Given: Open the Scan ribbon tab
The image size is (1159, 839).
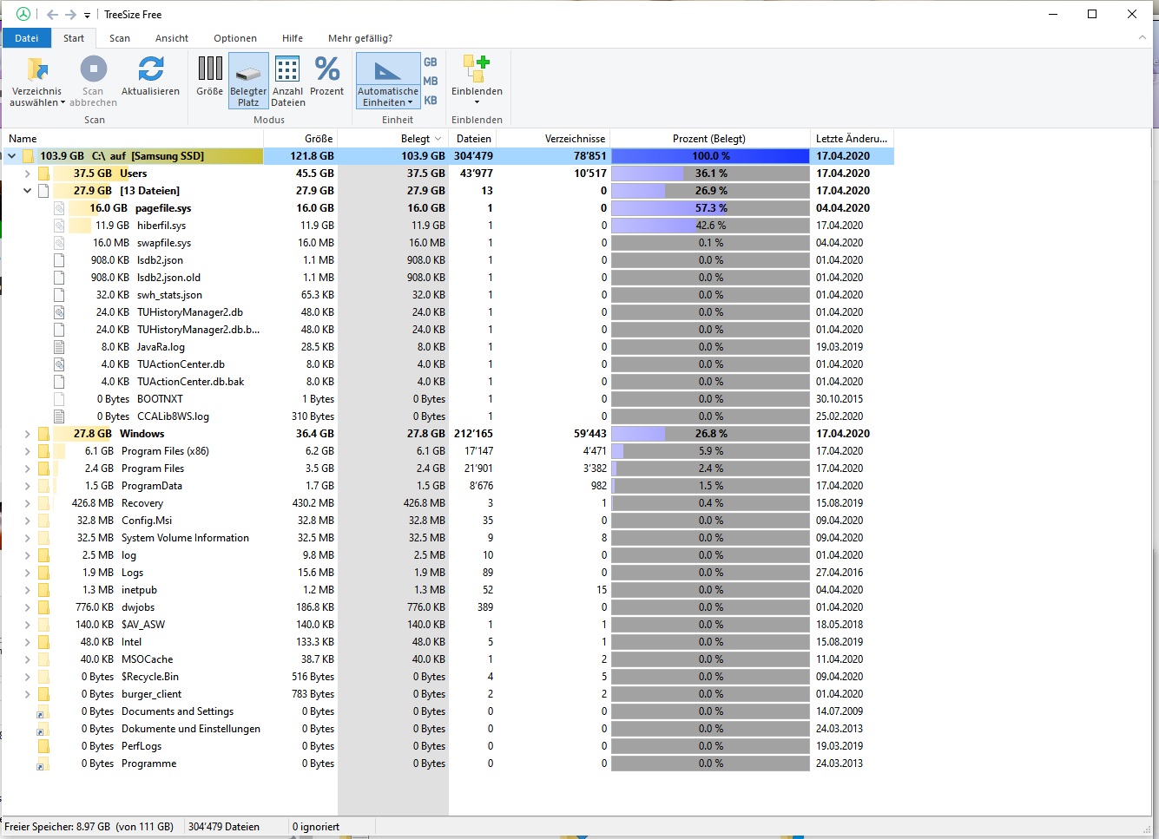Looking at the screenshot, I should pyautogui.click(x=120, y=38).
